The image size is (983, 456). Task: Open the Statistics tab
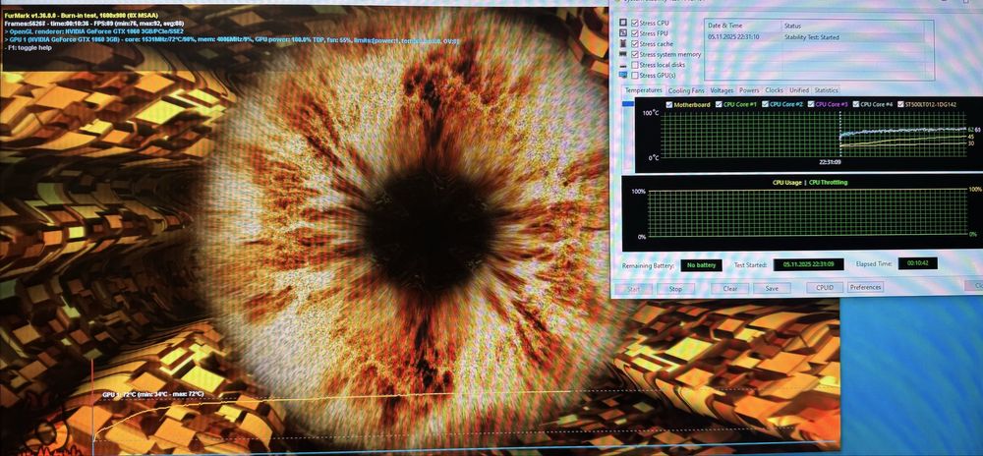coord(826,90)
